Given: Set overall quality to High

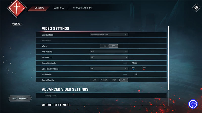Looking at the screenshot, I should [x=114, y=80].
